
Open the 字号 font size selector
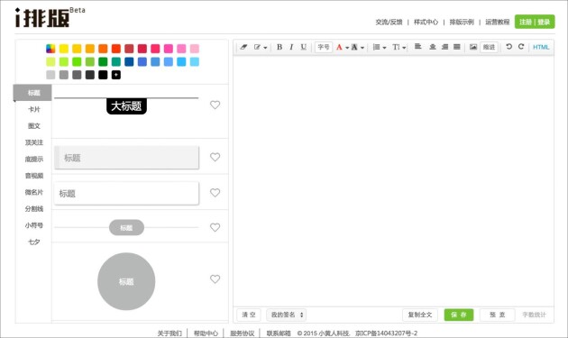pos(324,47)
